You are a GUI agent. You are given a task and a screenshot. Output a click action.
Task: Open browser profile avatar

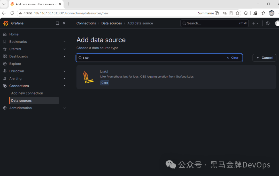[x=272, y=13]
